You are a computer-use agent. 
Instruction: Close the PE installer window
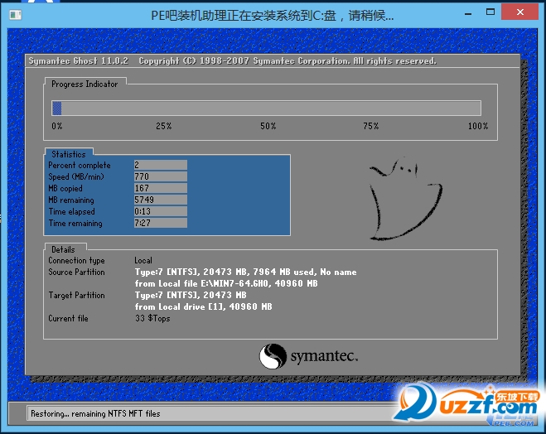521,12
